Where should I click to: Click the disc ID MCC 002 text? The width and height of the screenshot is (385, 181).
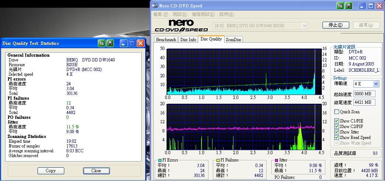point(357,58)
